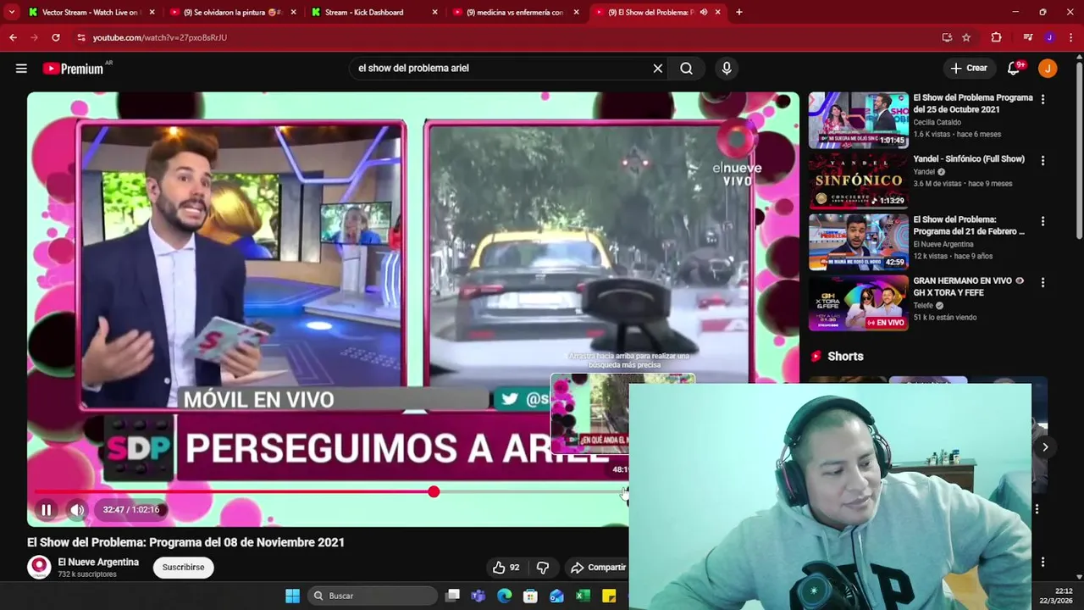Click the taskbar Buscar search box

pos(371,596)
